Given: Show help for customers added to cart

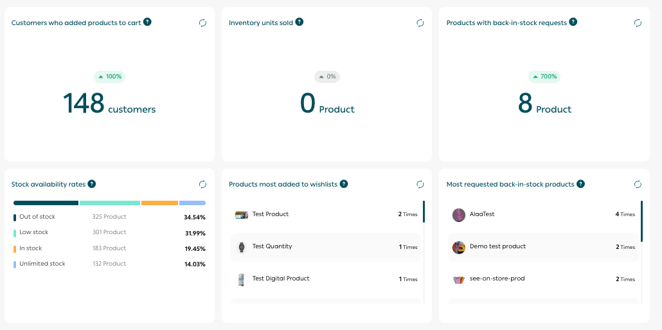Looking at the screenshot, I should tap(147, 22).
